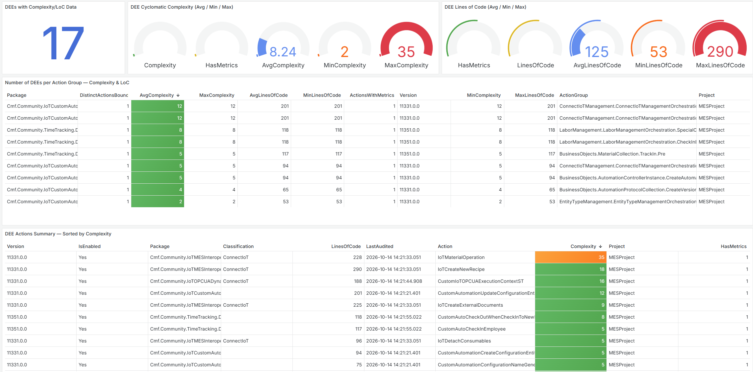Click the sort arrow beside AvgComplexity header
753x372 pixels.
click(x=178, y=95)
